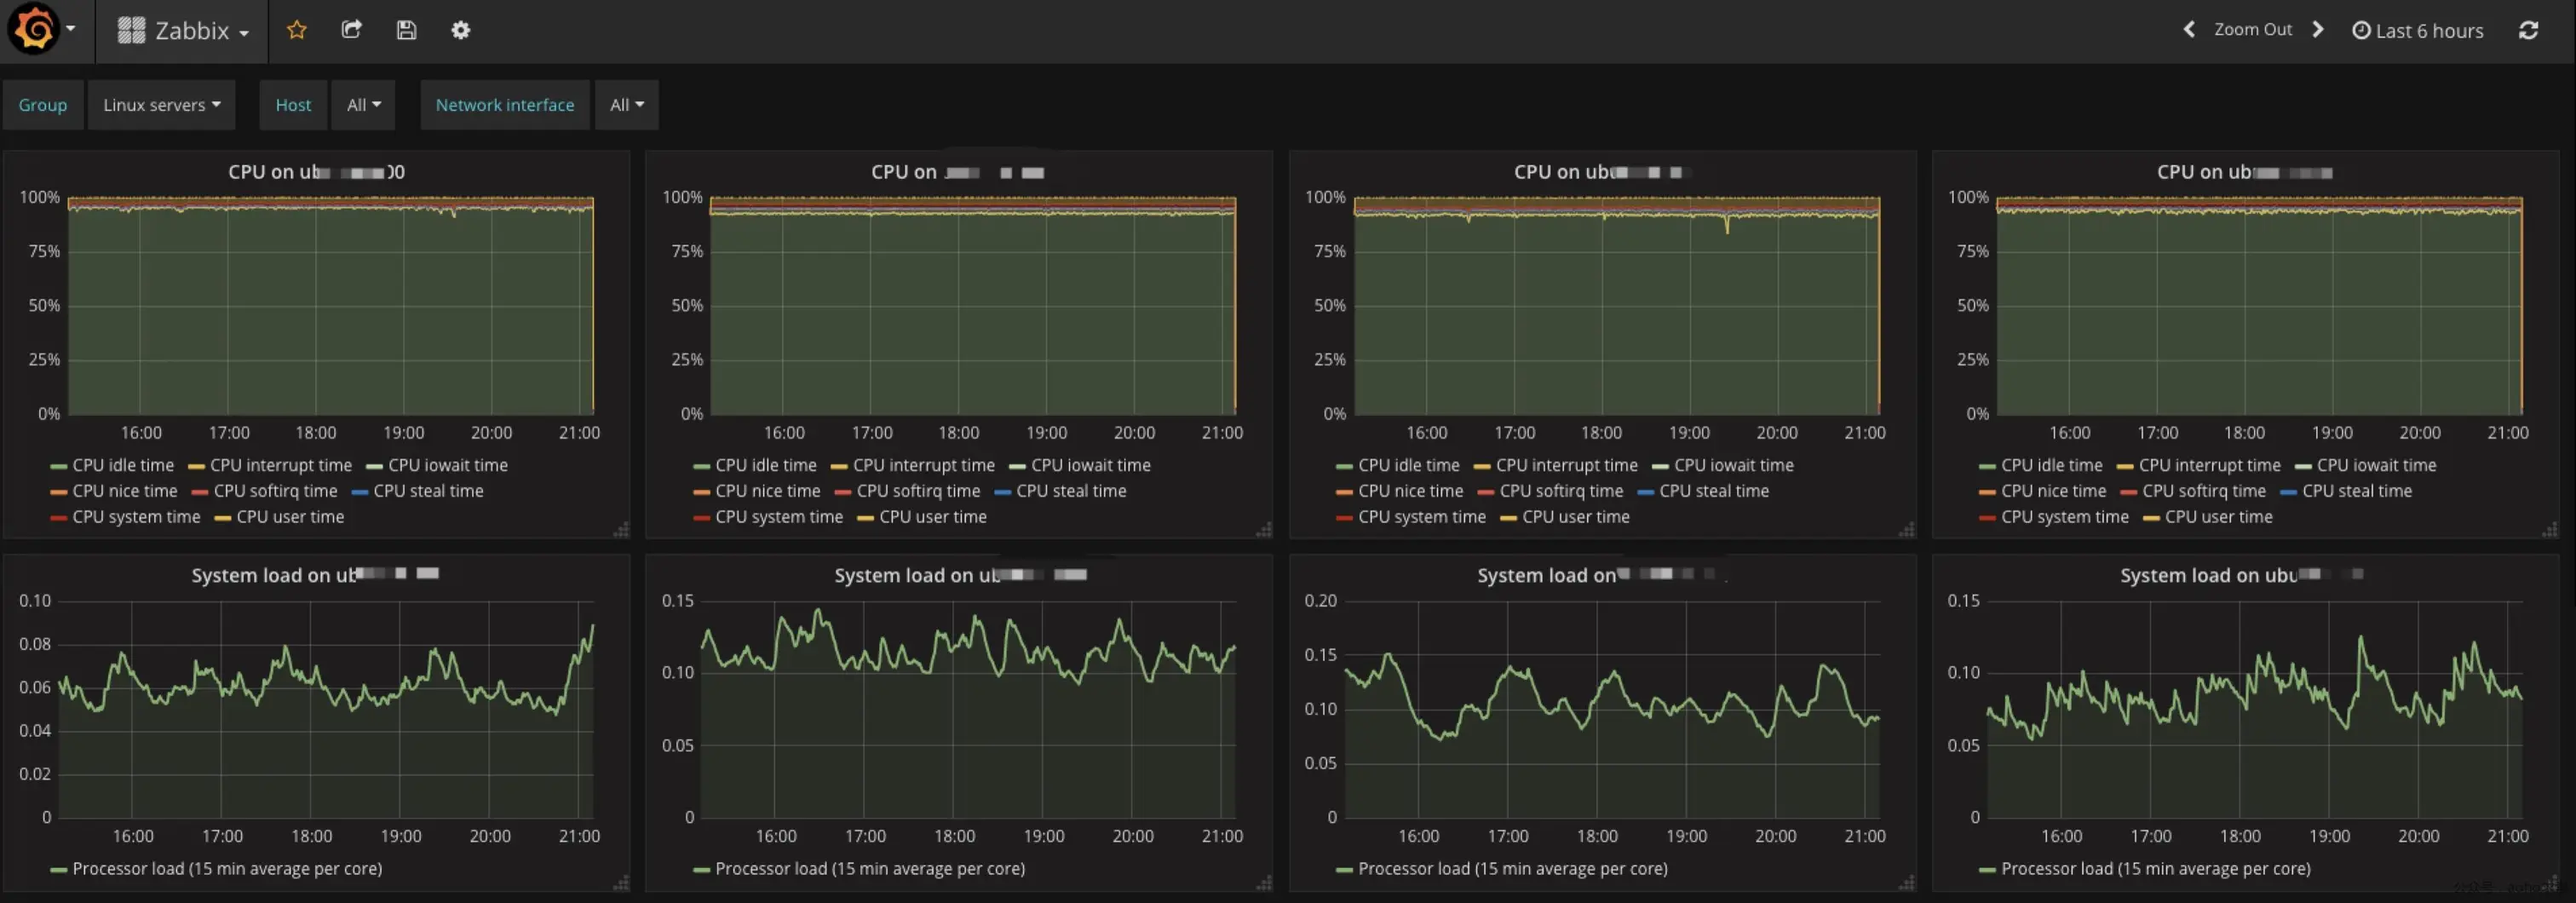Screen dimensions: 2576x903
Task: Expand the Network interface All dropdown
Action: (x=627, y=105)
